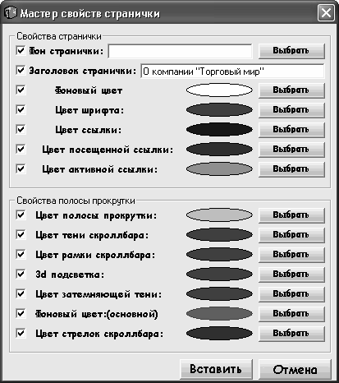Click the app icon in the title bar
Viewport: 339px width, 383px height.
coord(11,12)
